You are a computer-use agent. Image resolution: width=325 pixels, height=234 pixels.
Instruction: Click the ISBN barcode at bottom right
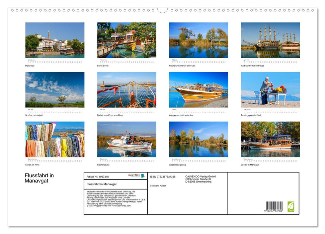pos(274,206)
